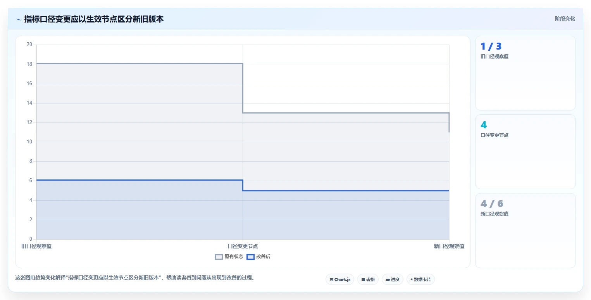Toggle the 改善后 legend entry
591x300 pixels.
(258, 257)
